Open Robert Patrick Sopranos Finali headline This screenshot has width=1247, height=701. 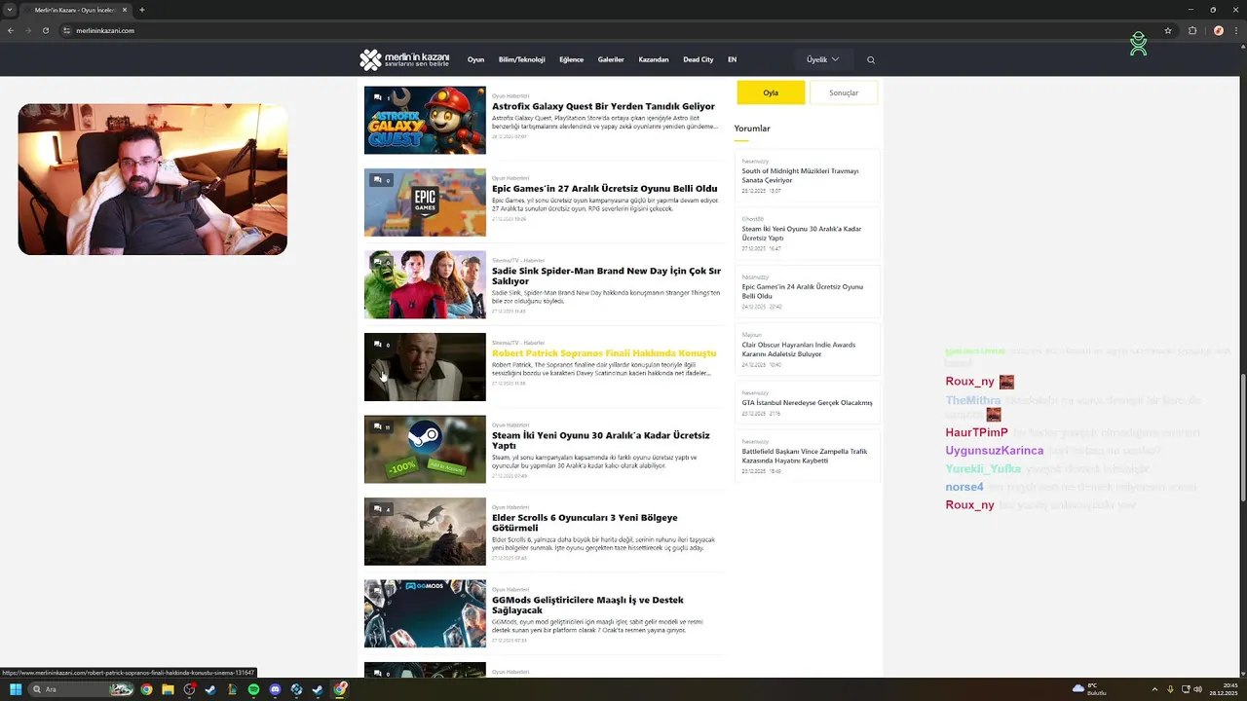tap(604, 353)
